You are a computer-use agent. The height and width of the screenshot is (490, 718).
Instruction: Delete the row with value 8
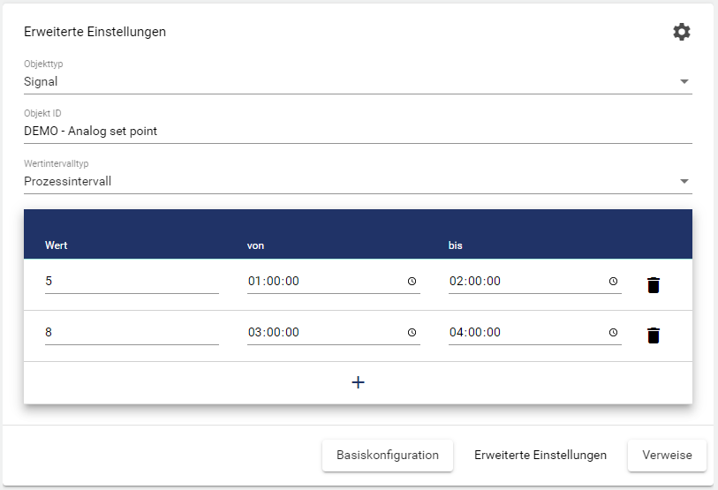point(653,335)
